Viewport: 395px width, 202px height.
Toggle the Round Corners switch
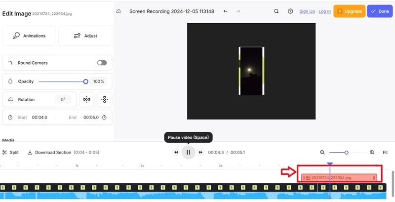coord(102,63)
